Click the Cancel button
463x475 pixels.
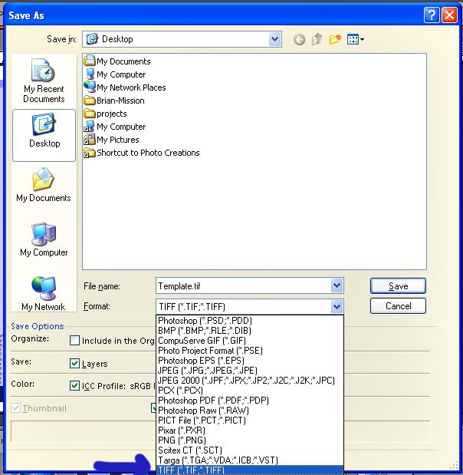tap(398, 305)
